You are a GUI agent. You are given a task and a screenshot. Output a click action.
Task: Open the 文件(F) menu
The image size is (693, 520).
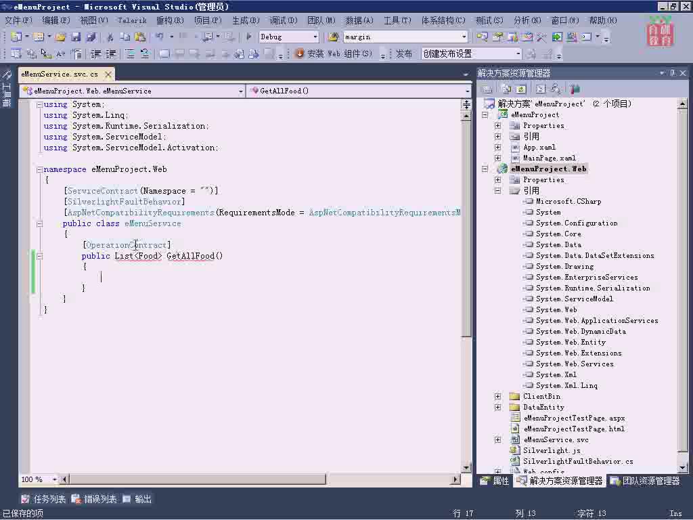(x=18, y=20)
